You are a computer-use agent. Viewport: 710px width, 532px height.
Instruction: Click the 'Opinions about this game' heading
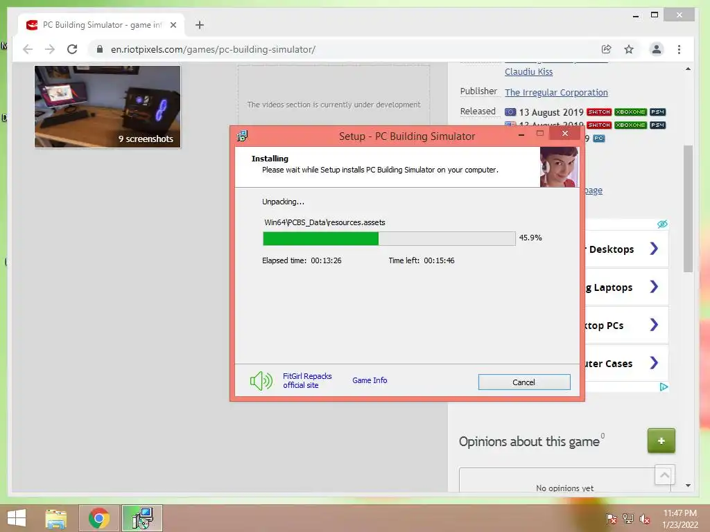coord(529,441)
